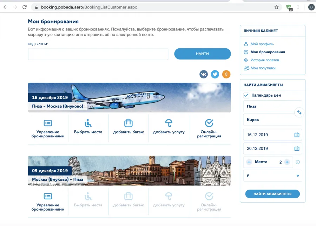The image size is (316, 226).
Task: Open calendar for return date 20.12.2019
Action: [297, 148]
